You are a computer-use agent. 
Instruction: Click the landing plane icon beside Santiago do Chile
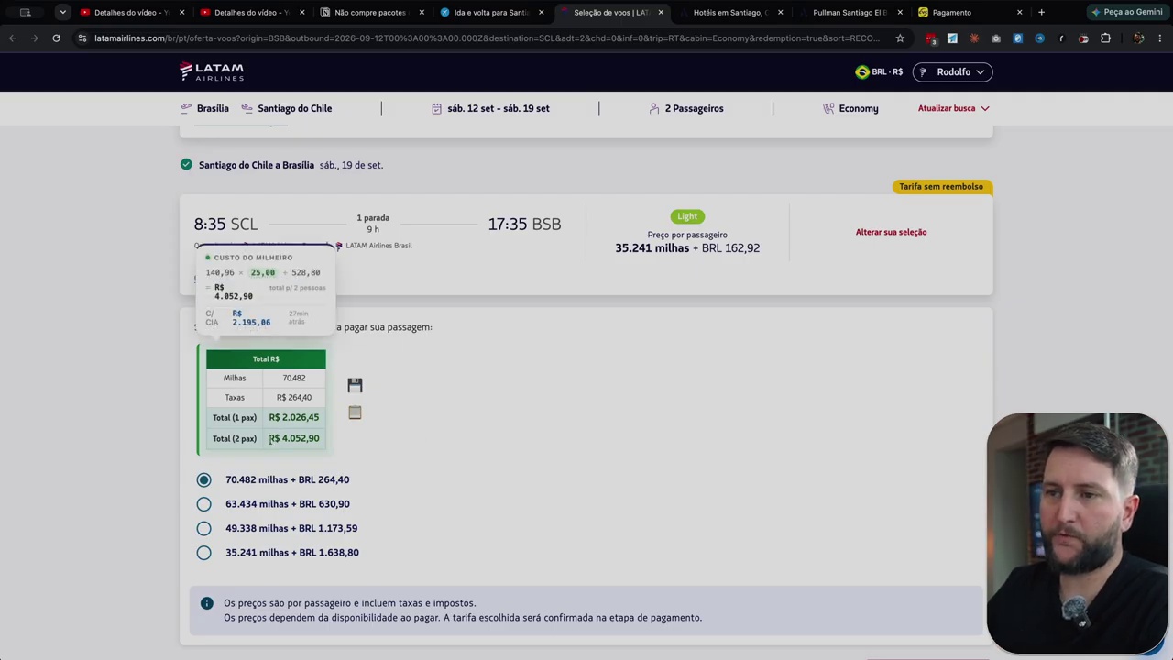pyautogui.click(x=247, y=108)
